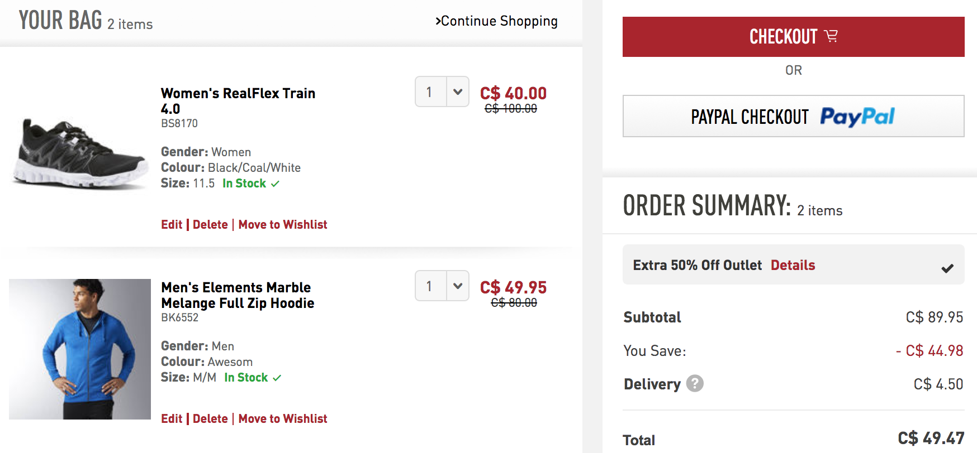The image size is (977, 453).
Task: Move the Marble Hoodie to Wishlist
Action: click(x=283, y=418)
